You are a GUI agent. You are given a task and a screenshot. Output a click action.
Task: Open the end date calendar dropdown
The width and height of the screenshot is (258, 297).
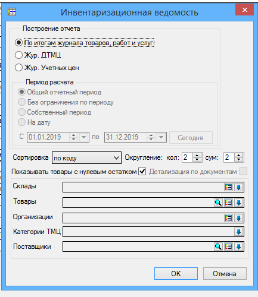[161, 137]
